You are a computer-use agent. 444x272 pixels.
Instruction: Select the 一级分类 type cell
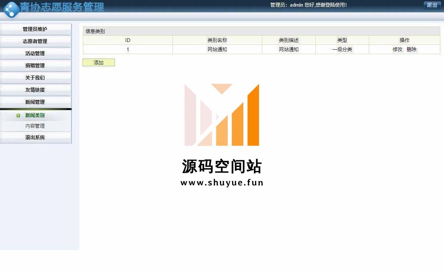pyautogui.click(x=342, y=49)
